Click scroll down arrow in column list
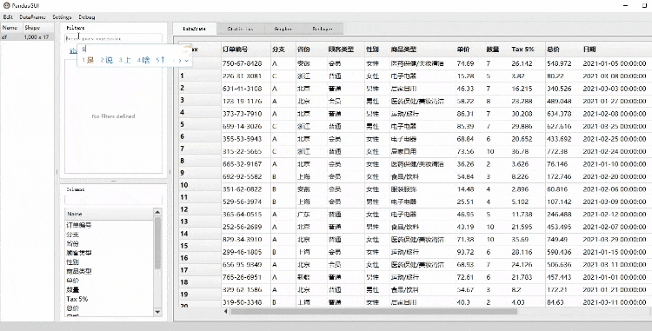This screenshot has height=331, width=652. pyautogui.click(x=157, y=312)
